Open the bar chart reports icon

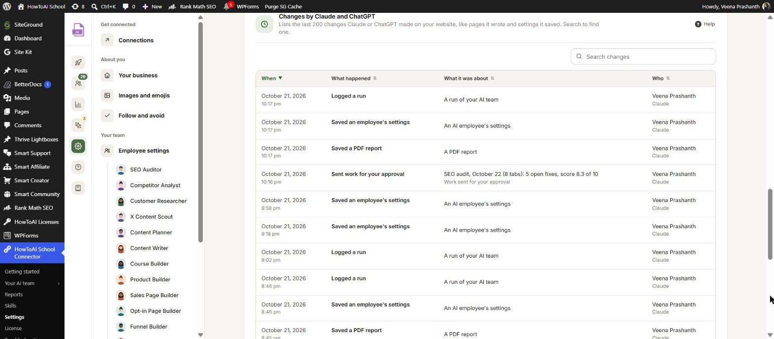[x=78, y=104]
